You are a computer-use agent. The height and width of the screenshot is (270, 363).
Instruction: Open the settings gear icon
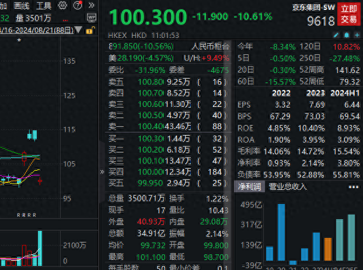(x=62, y=5)
